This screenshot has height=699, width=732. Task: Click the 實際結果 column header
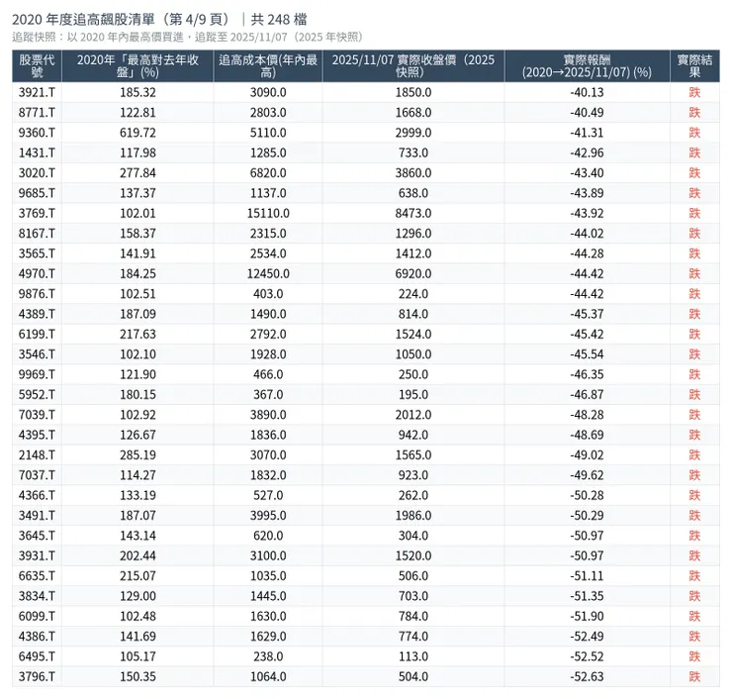pos(694,66)
